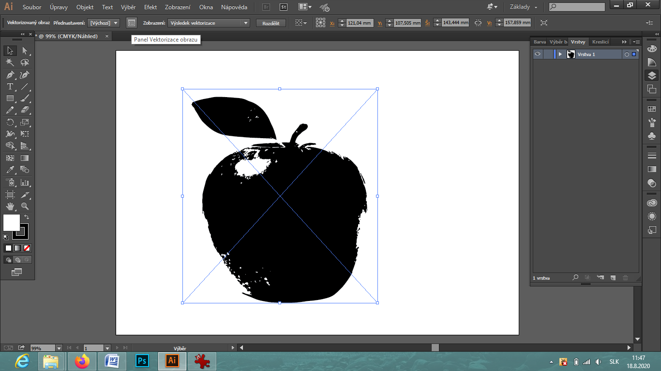Swap fill and stroke colors arrow
Screen dimensions: 661x371
tap(27, 217)
